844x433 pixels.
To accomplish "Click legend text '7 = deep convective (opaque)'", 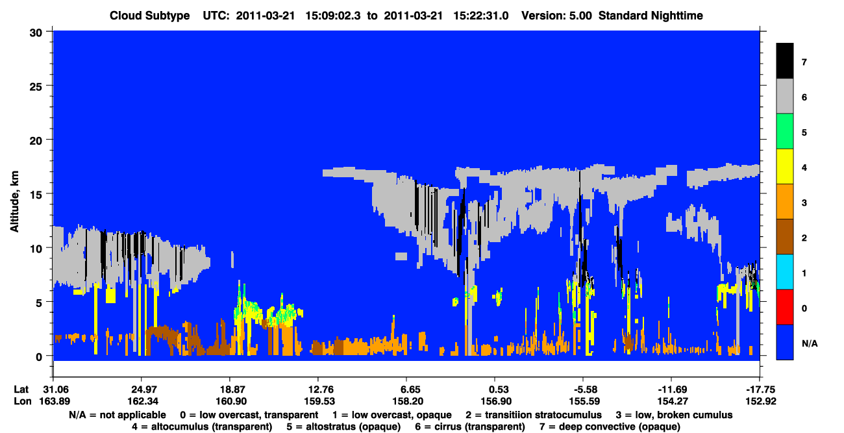I will coord(610,427).
